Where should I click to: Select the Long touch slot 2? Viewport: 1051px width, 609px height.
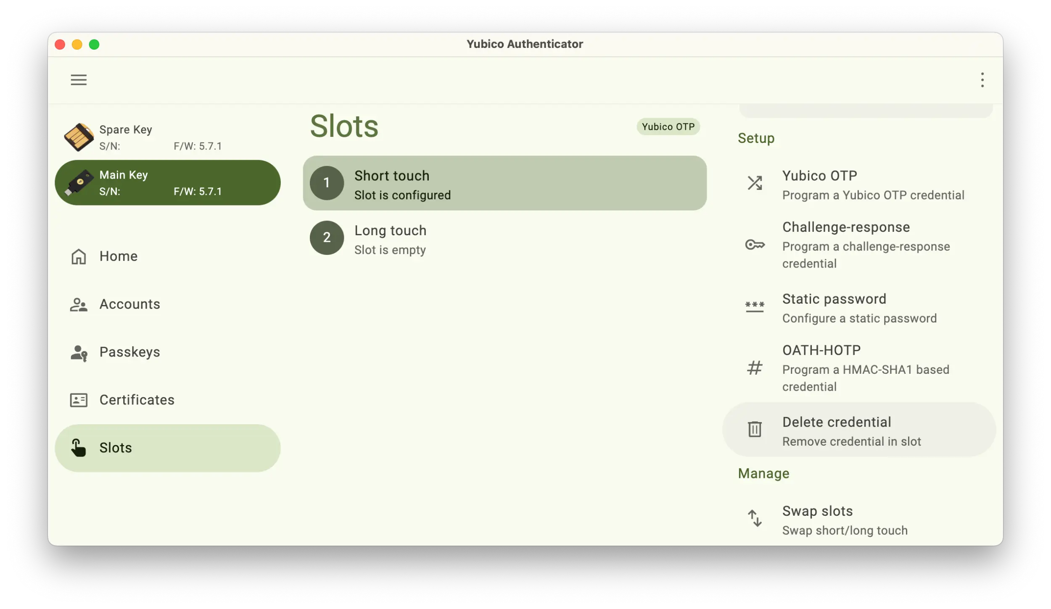coord(505,238)
